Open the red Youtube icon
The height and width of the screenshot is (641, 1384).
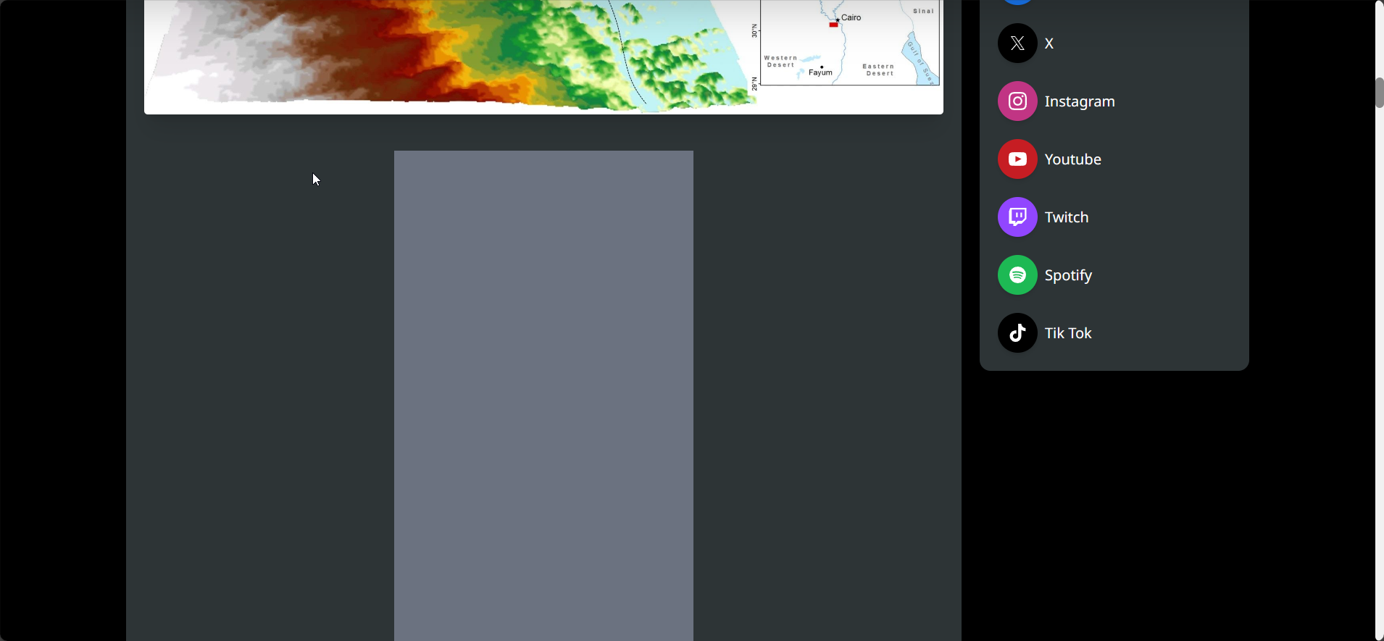click(x=1017, y=159)
